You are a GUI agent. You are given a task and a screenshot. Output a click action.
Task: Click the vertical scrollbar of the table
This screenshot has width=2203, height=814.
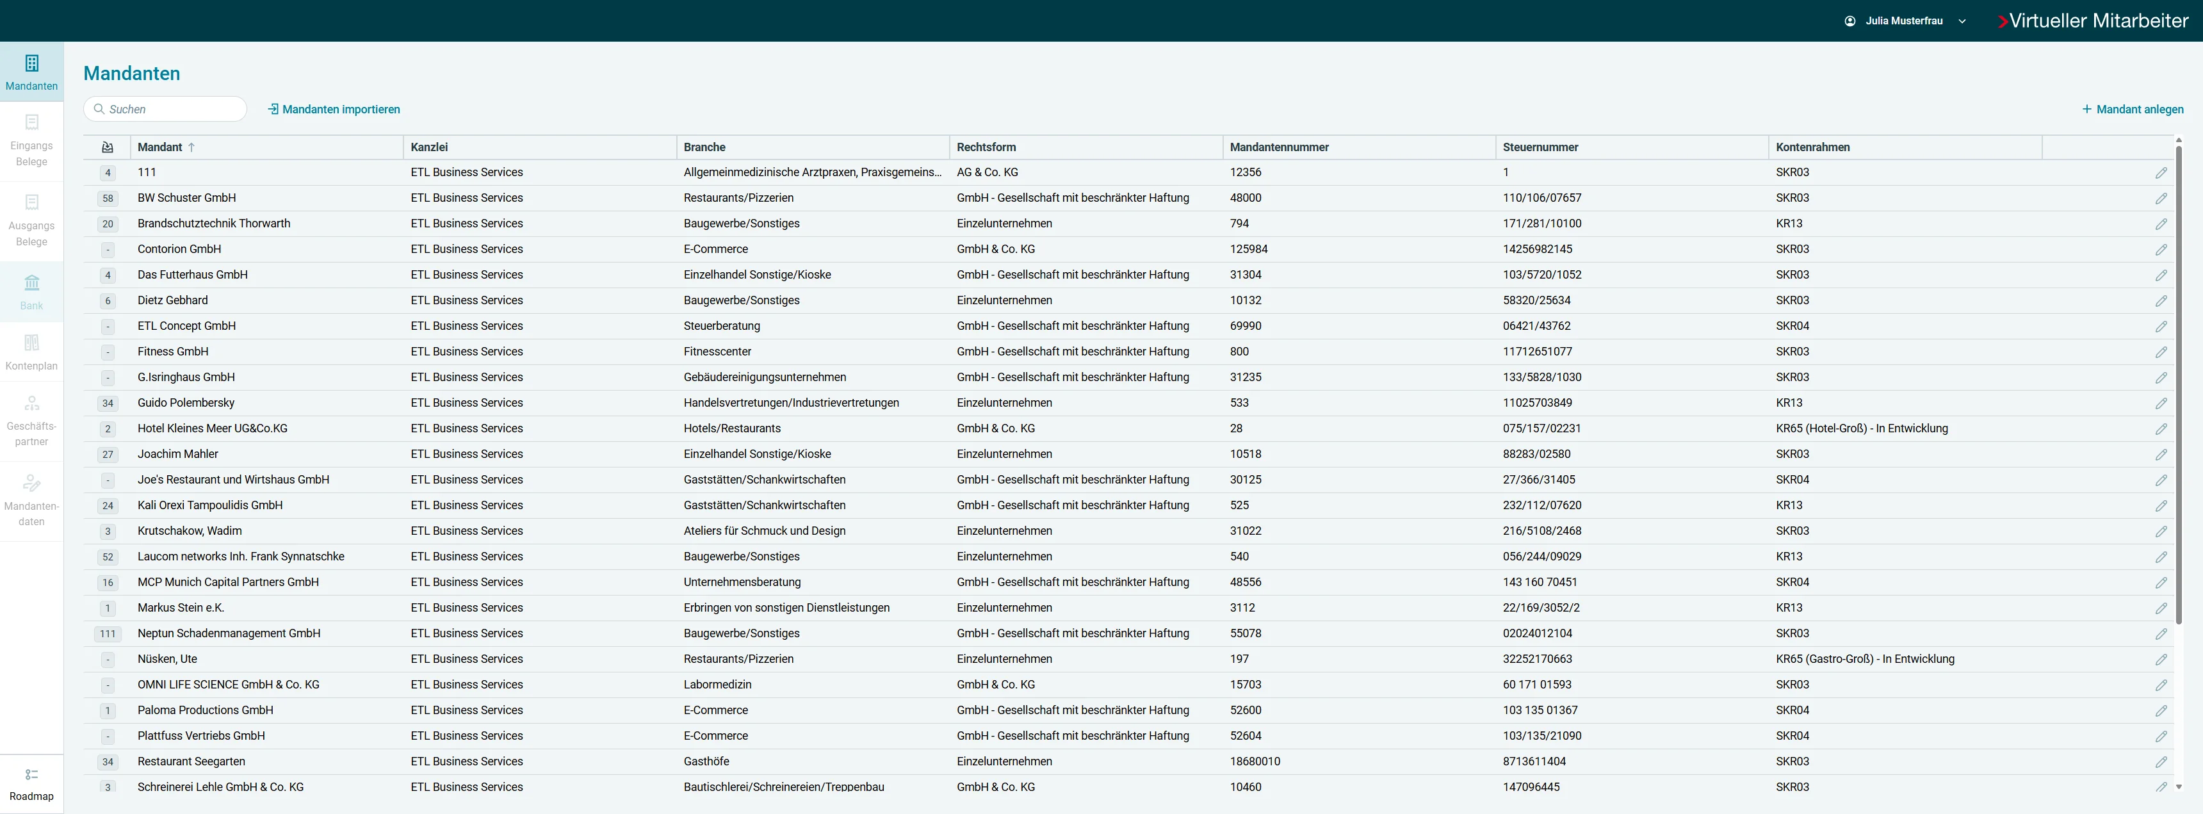2178,385
